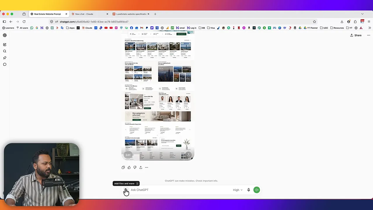Open tab overview icon left of tabs
The width and height of the screenshot is (373, 210).
[x=24, y=14]
